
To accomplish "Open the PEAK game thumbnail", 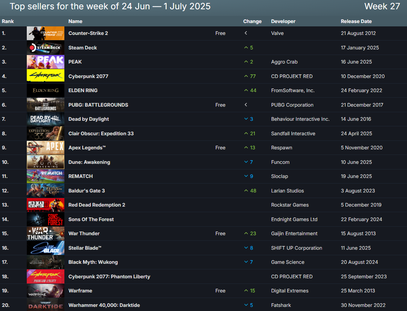I will coord(45,62).
